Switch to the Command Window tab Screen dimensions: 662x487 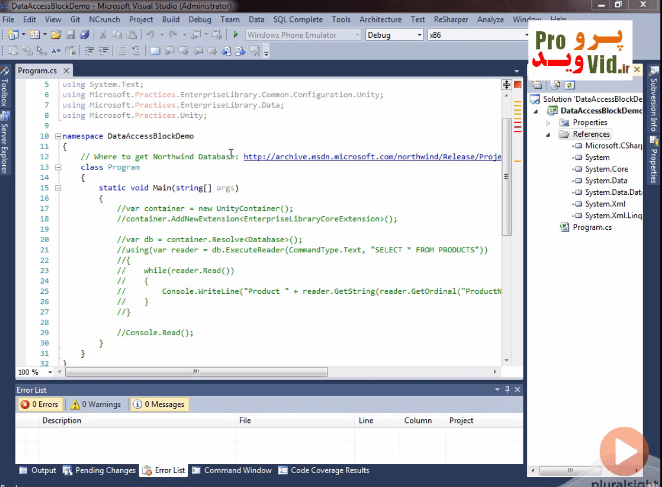(x=232, y=470)
